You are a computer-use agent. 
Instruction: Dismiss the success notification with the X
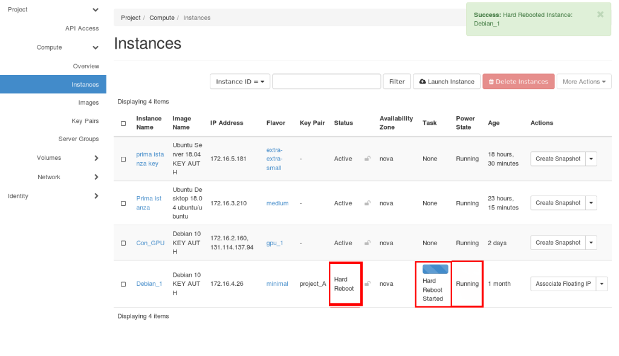[600, 15]
